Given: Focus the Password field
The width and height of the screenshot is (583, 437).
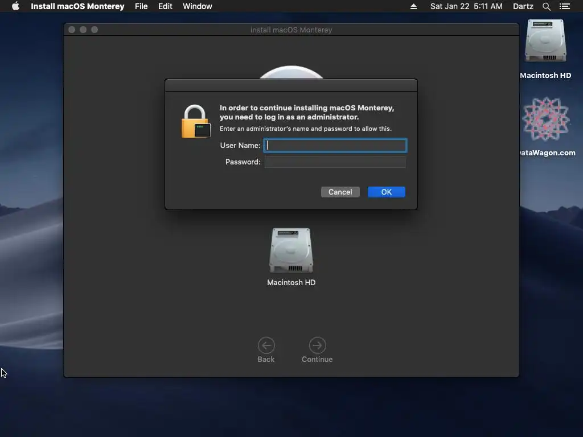Looking at the screenshot, I should click(x=335, y=162).
